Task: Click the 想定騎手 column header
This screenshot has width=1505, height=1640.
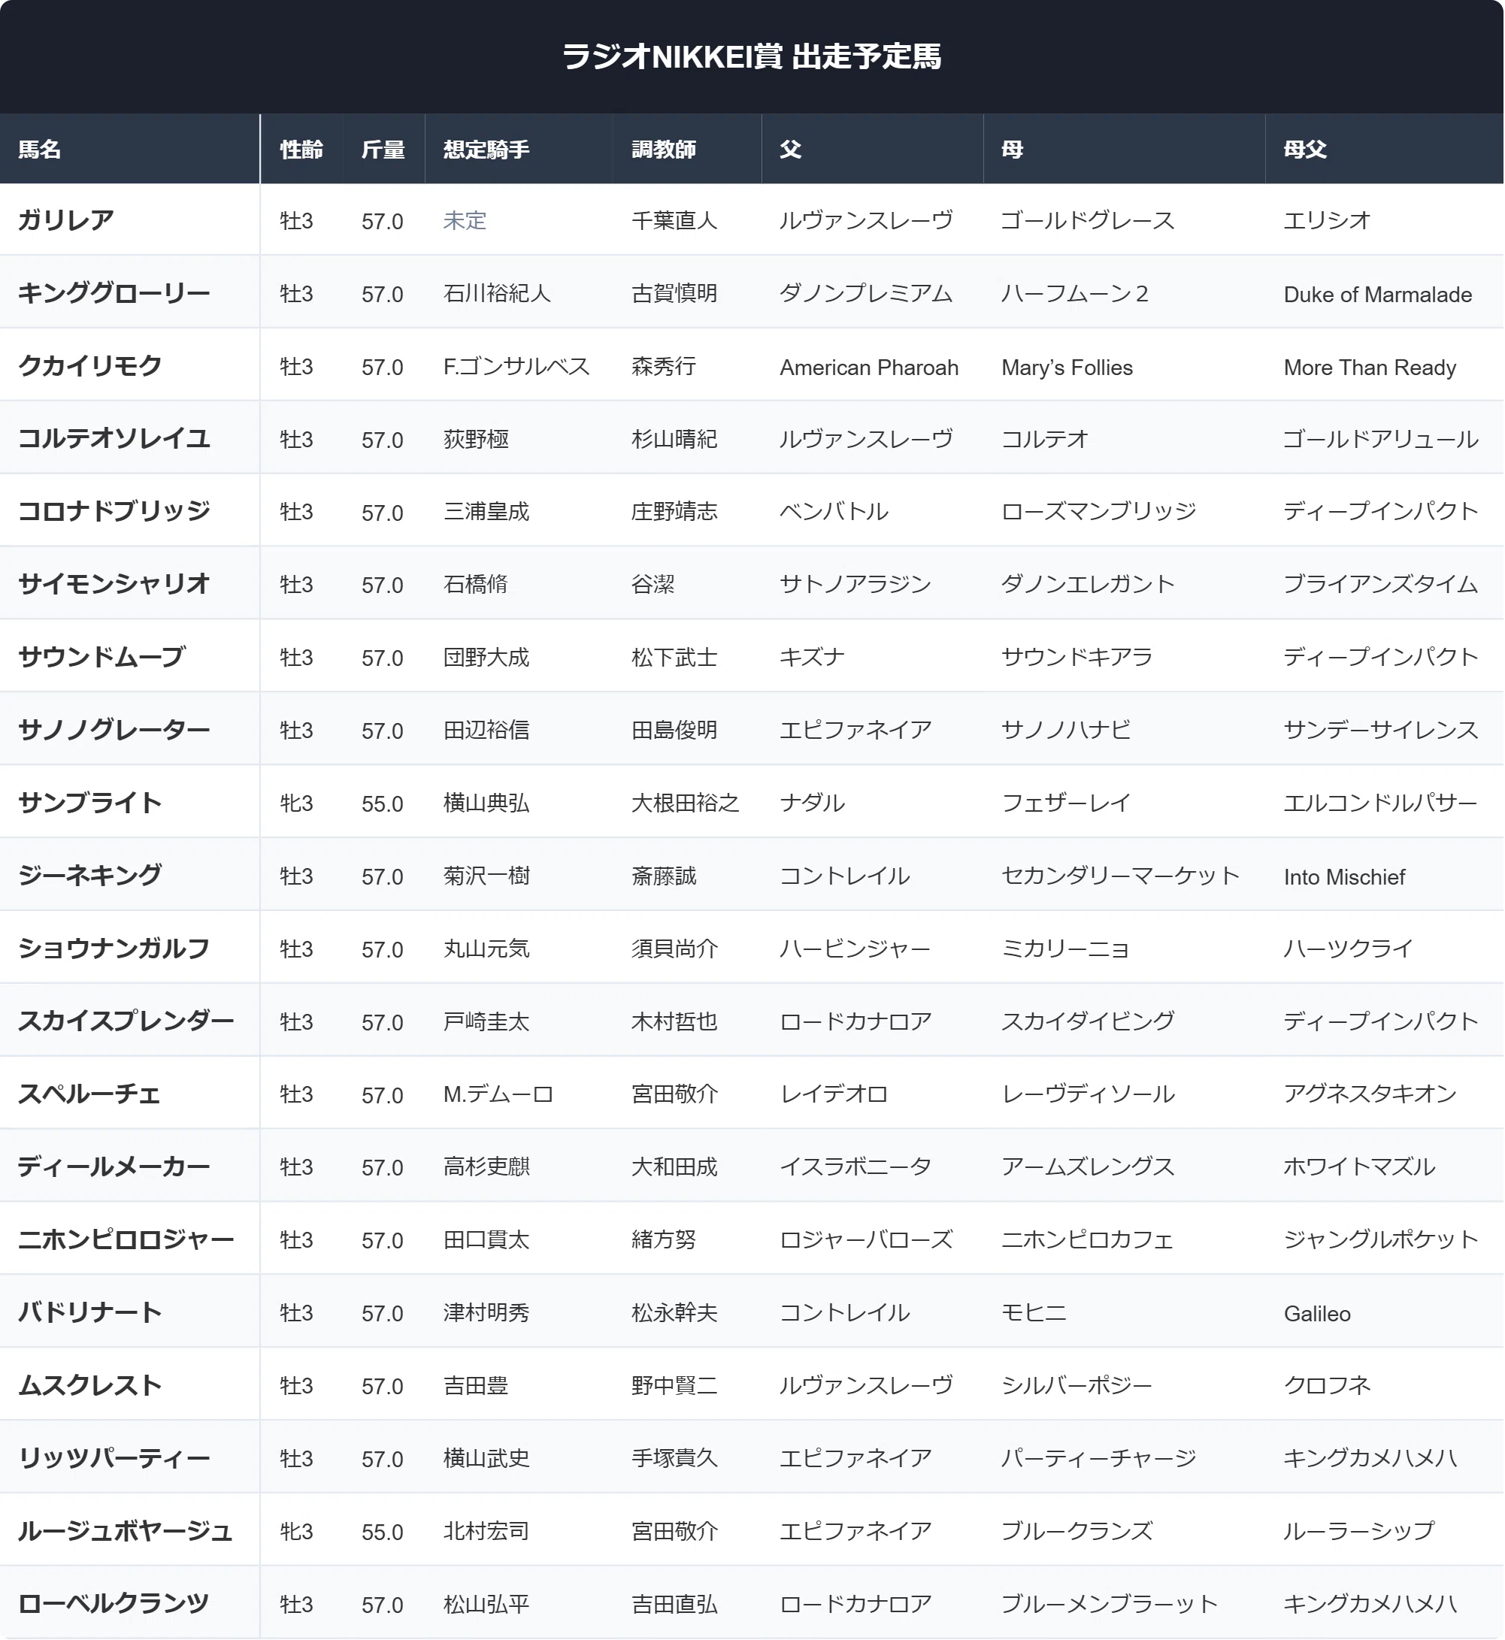Action: tap(486, 149)
